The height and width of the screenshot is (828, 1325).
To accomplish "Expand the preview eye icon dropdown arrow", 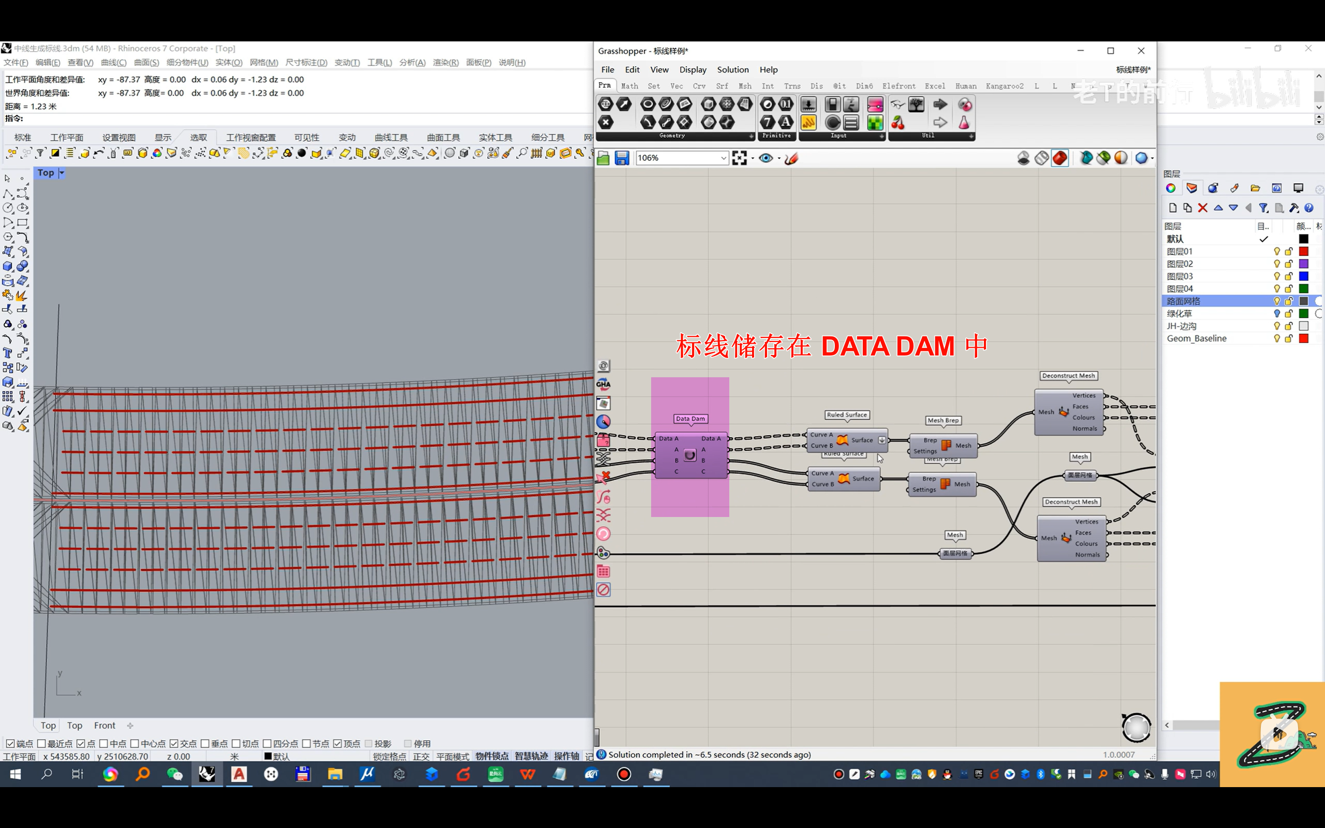I will 778,158.
